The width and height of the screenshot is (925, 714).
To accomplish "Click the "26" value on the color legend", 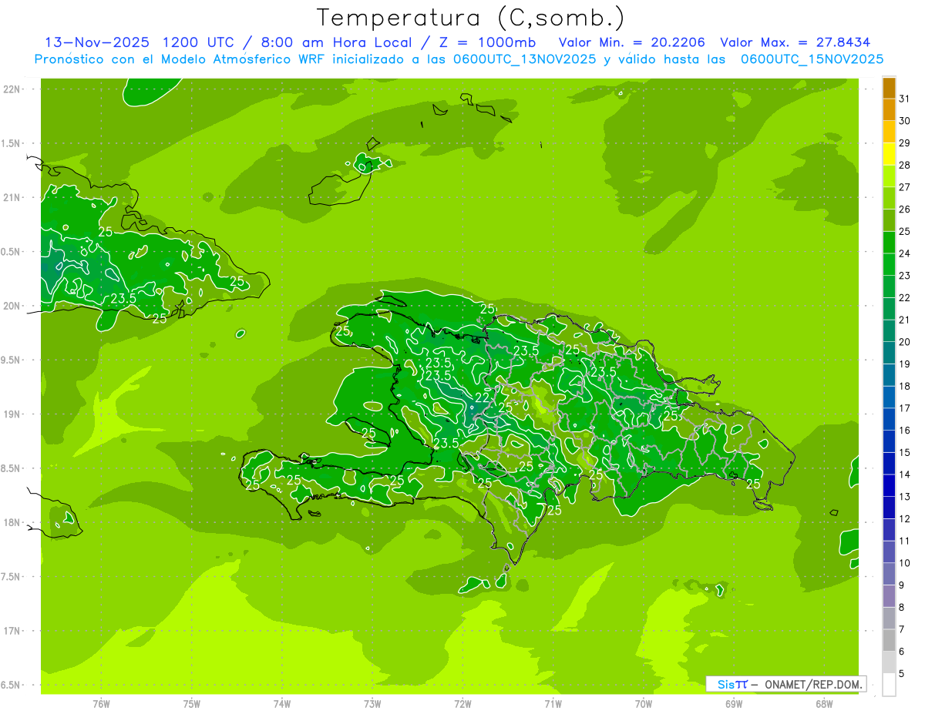I will pos(904,210).
